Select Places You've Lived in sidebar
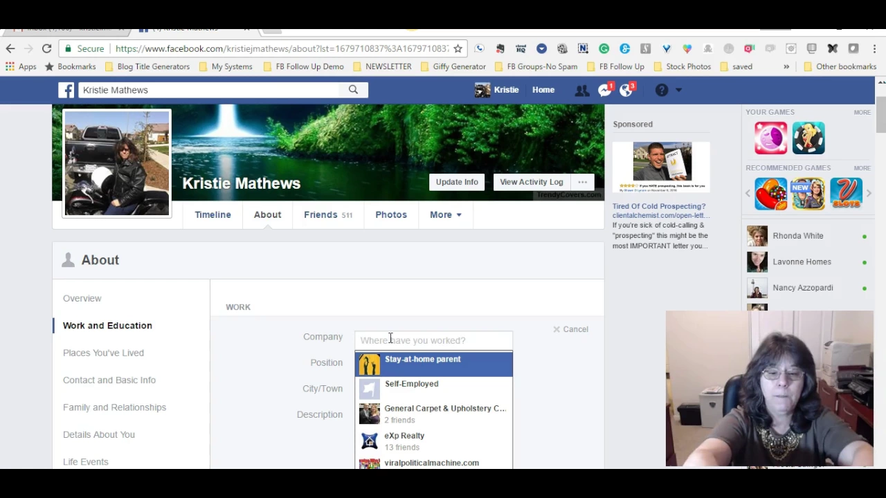 coord(103,353)
